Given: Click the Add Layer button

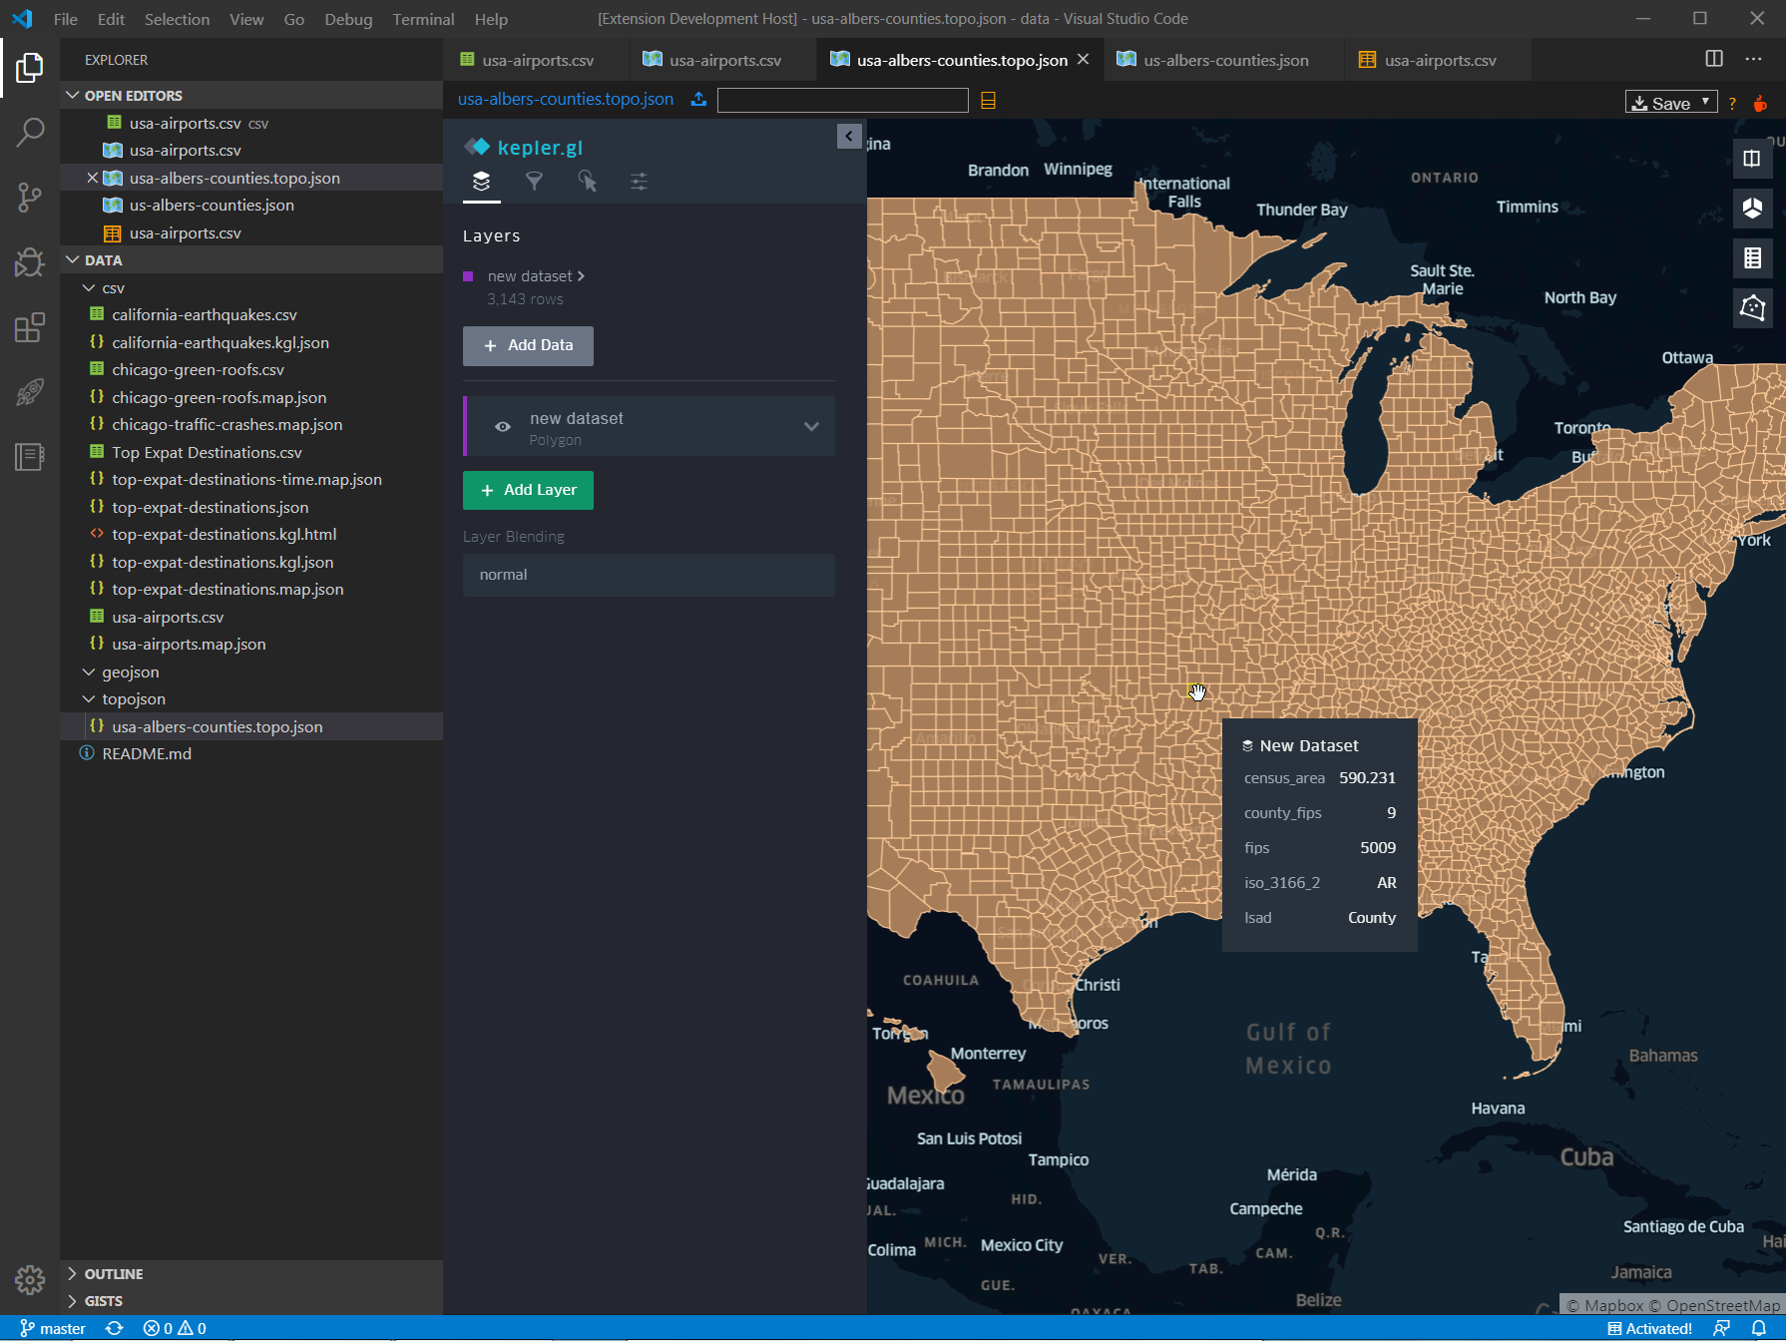Looking at the screenshot, I should [528, 490].
